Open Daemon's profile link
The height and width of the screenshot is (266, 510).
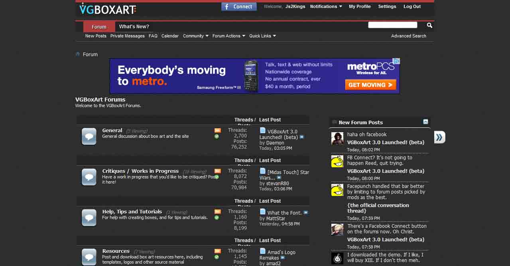point(275,143)
